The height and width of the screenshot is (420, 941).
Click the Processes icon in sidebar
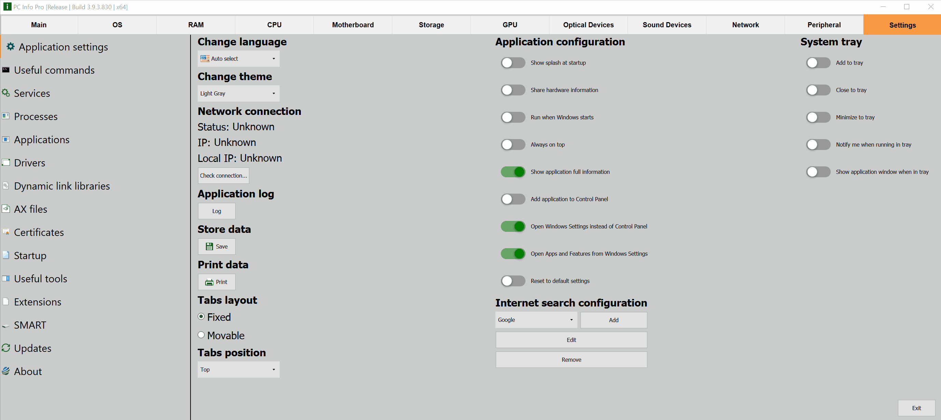pos(6,116)
